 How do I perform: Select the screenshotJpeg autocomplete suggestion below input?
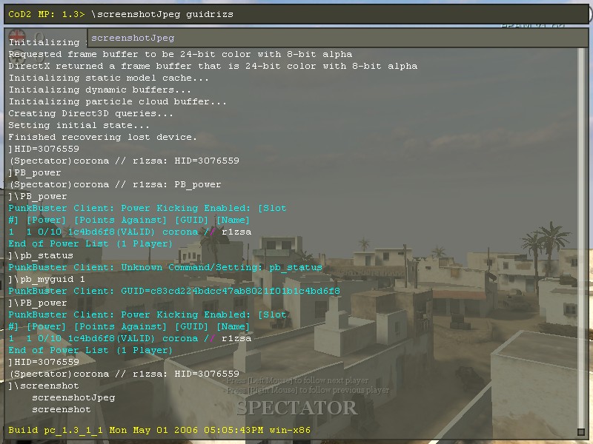(133, 38)
